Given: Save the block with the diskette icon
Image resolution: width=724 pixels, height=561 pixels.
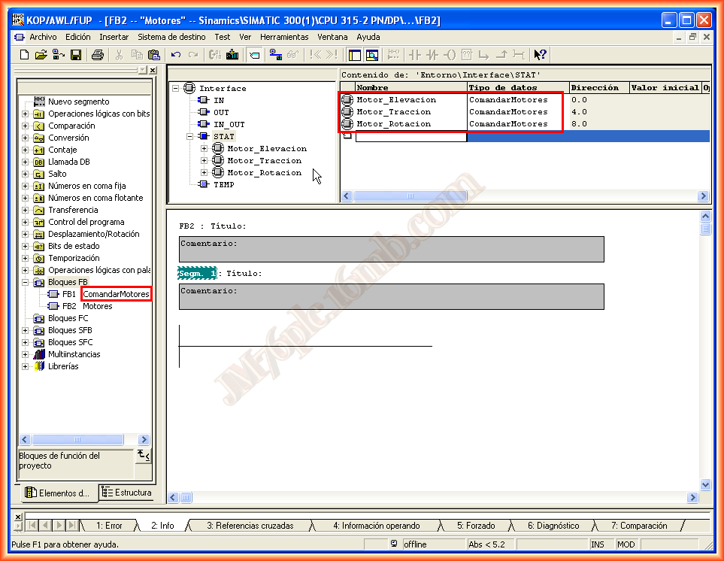Looking at the screenshot, I should pyautogui.click(x=75, y=54).
